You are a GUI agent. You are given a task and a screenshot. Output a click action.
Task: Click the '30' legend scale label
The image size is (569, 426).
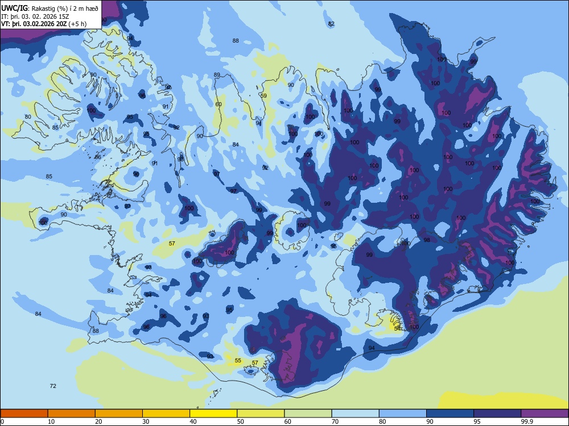[146, 421]
